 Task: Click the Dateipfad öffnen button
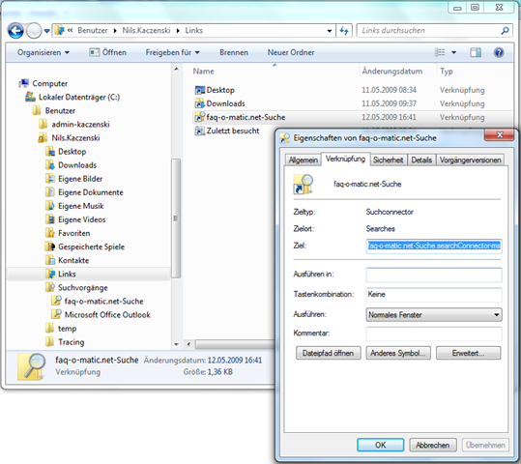(329, 354)
